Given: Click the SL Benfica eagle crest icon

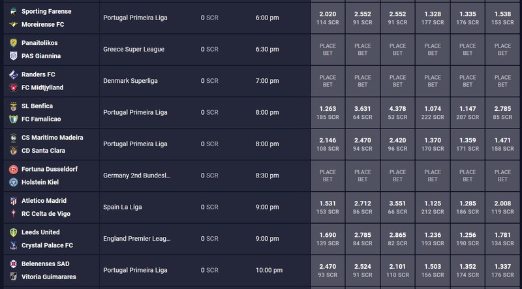Looking at the screenshot, I should [x=13, y=106].
